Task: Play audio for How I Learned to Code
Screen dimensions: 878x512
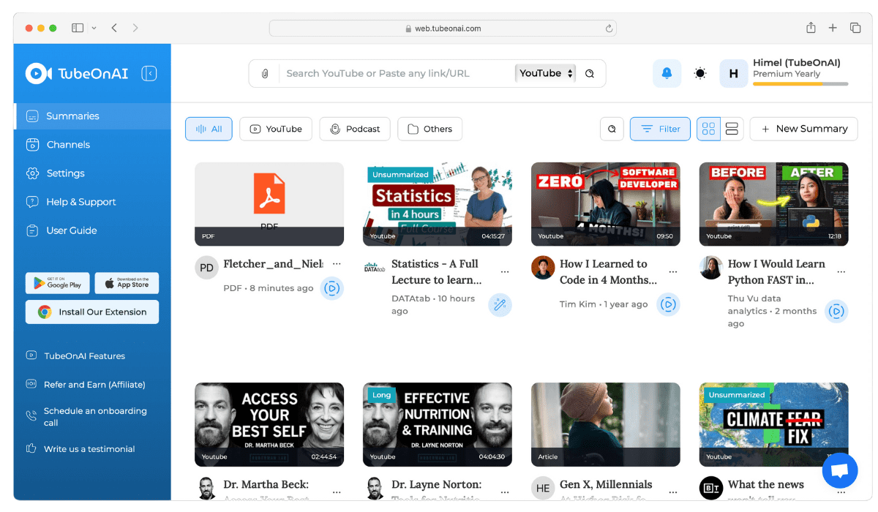Action: pyautogui.click(x=668, y=304)
